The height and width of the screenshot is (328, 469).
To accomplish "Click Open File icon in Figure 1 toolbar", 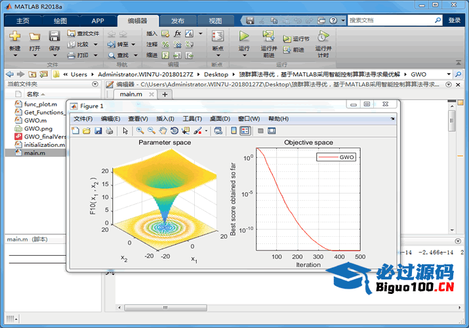I will pyautogui.click(x=87, y=131).
